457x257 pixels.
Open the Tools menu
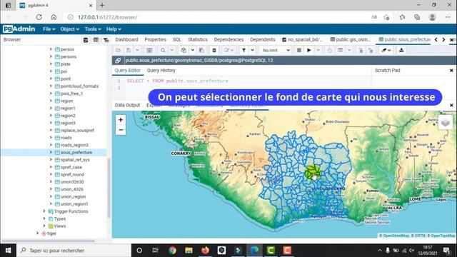click(x=93, y=29)
